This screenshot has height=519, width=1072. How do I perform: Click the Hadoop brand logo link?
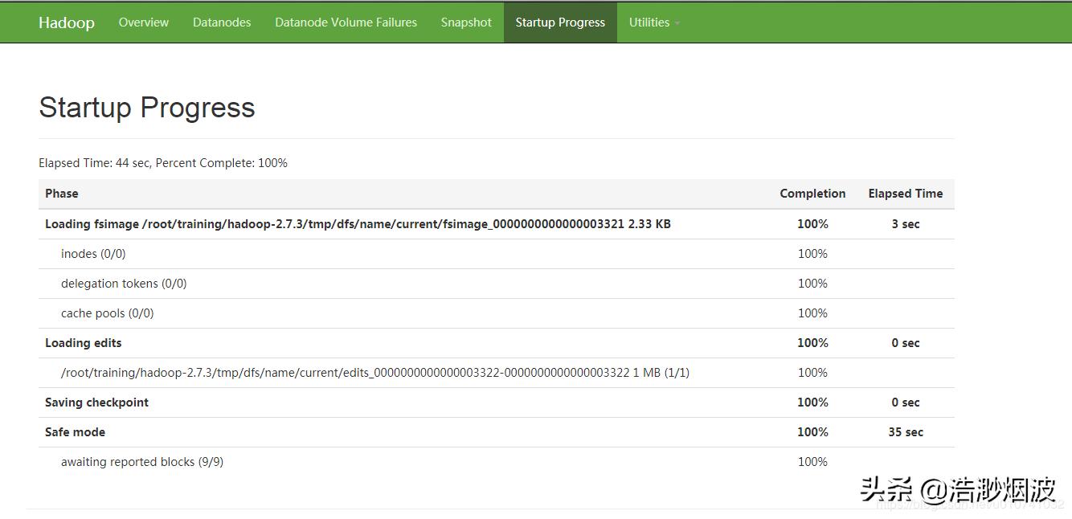coord(66,22)
